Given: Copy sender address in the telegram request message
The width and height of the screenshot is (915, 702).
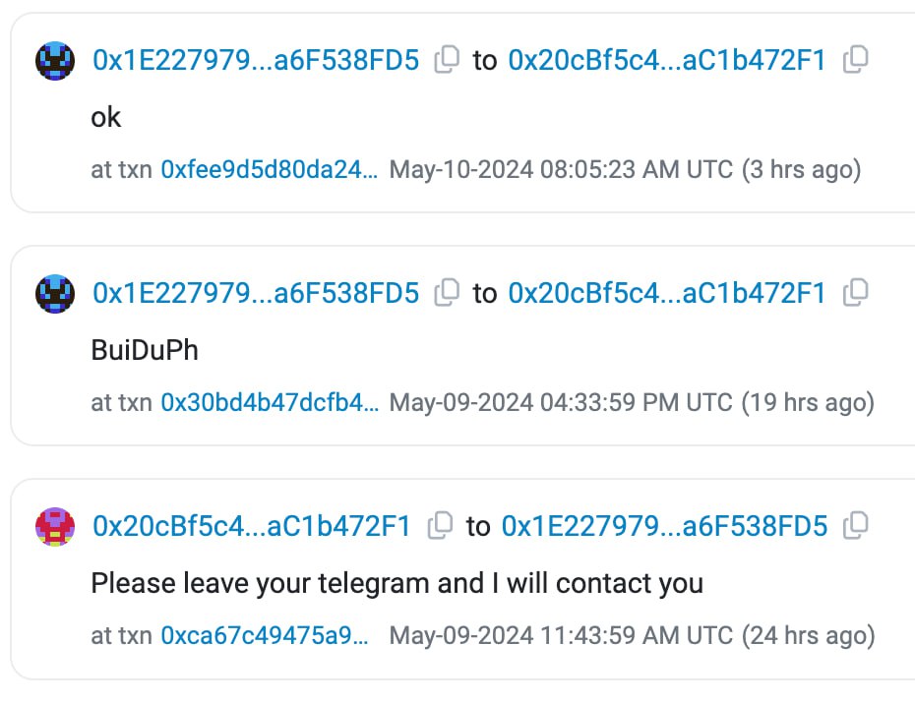Looking at the screenshot, I should (440, 526).
